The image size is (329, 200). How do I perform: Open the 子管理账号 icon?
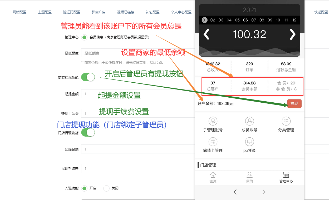click(x=213, y=121)
